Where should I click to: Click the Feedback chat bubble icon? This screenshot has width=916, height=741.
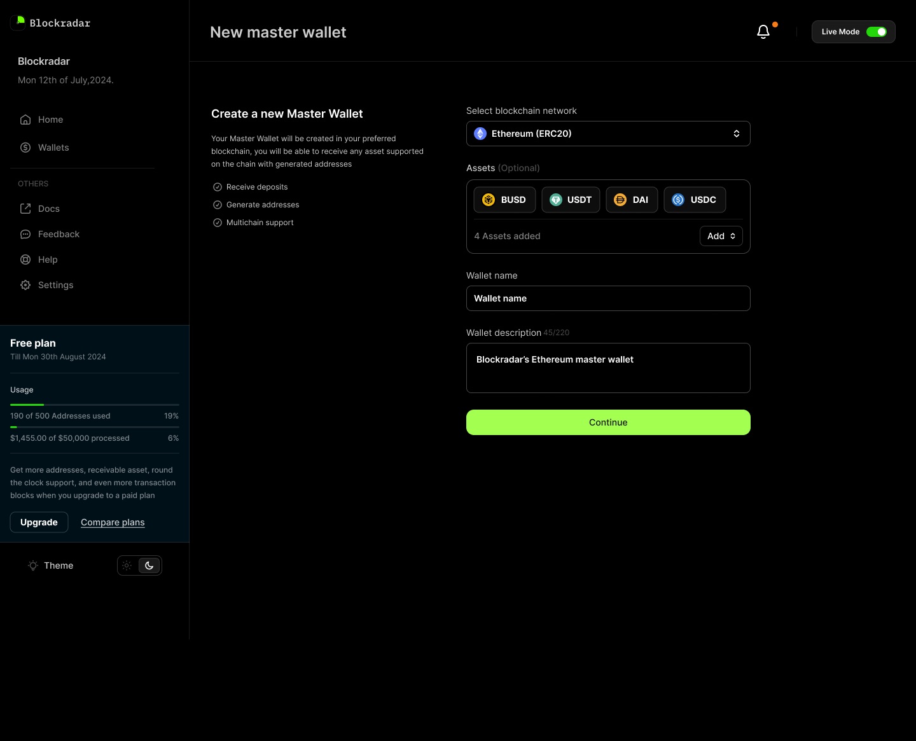[x=25, y=234]
